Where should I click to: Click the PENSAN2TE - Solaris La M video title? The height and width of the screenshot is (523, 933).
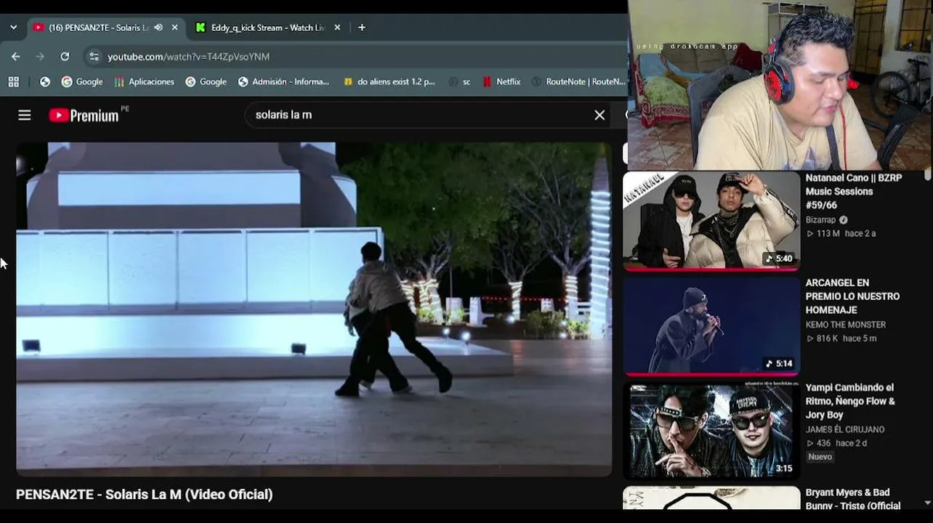(x=145, y=495)
